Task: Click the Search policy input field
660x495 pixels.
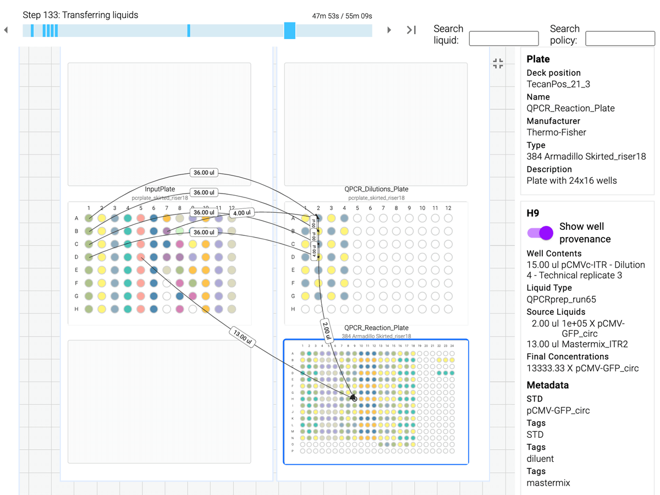Action: click(620, 38)
